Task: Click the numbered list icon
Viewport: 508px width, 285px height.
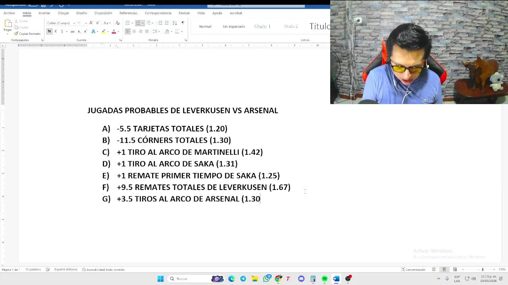Action: tap(138, 23)
